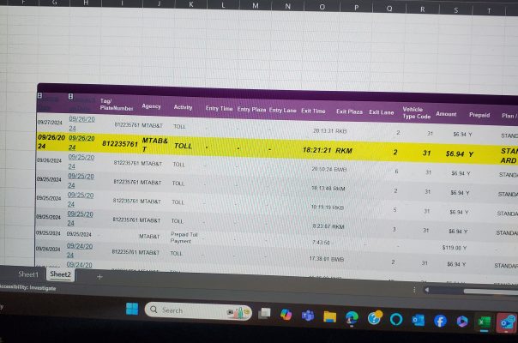Open the blue Outlook icon beside Facebook
518x343 pixels.
[419, 320]
